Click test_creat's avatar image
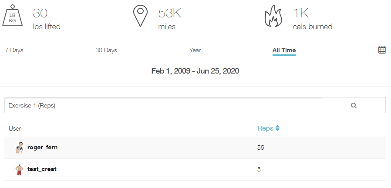 [18, 169]
